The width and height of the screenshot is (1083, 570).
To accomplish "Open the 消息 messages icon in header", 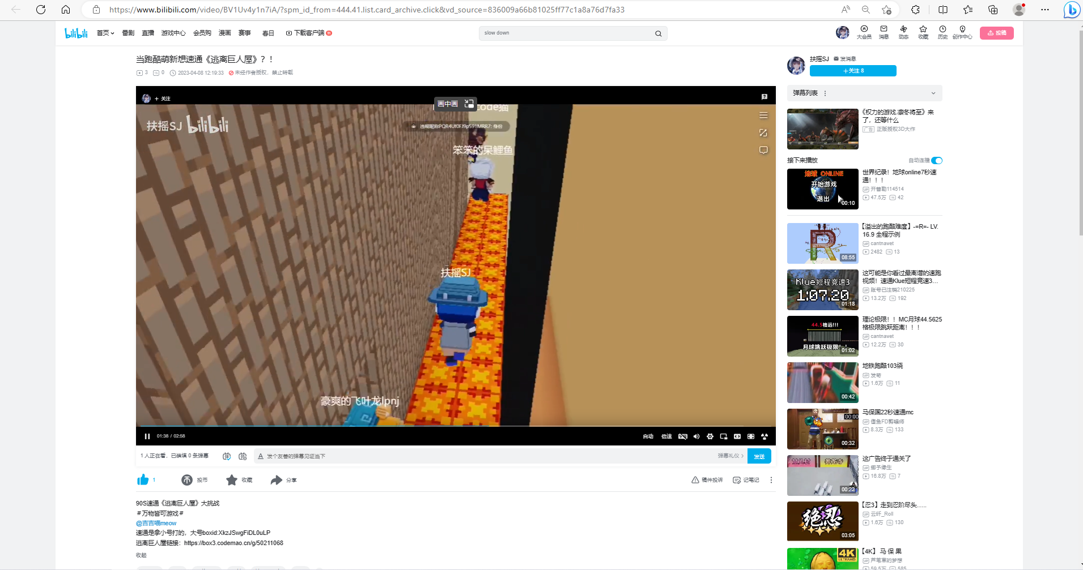I will (x=884, y=32).
